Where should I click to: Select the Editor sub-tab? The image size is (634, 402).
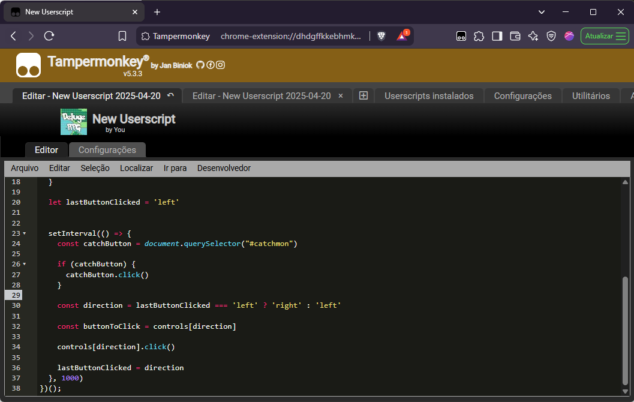(47, 150)
